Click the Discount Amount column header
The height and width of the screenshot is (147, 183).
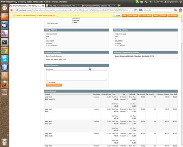[x=163, y=94]
